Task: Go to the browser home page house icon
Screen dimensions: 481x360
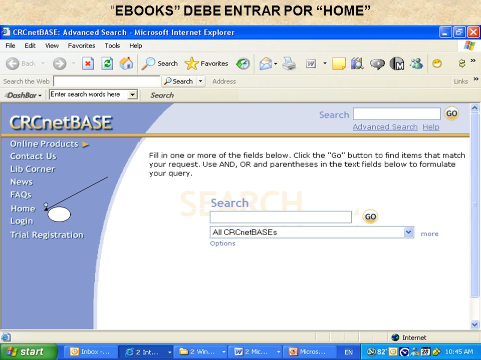Action: click(126, 63)
